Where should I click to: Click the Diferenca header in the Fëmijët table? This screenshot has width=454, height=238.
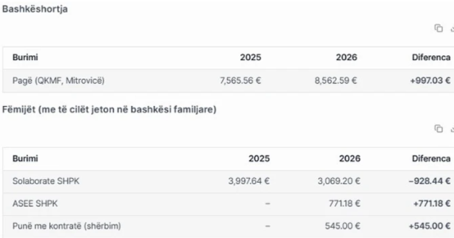pos(431,159)
